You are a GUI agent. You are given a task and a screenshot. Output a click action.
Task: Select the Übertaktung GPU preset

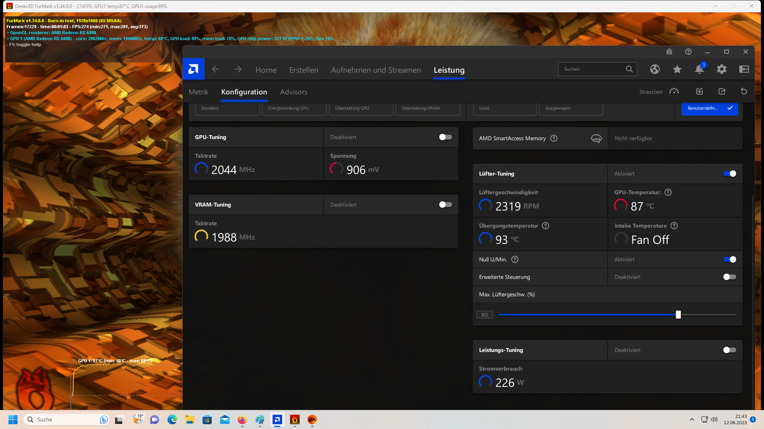(361, 108)
